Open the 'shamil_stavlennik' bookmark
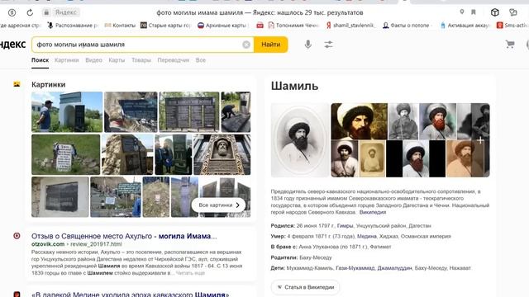Screen dimensions: 529x297 350,26
